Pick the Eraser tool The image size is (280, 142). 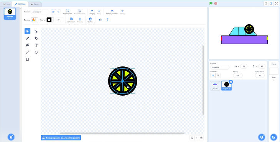[36, 38]
